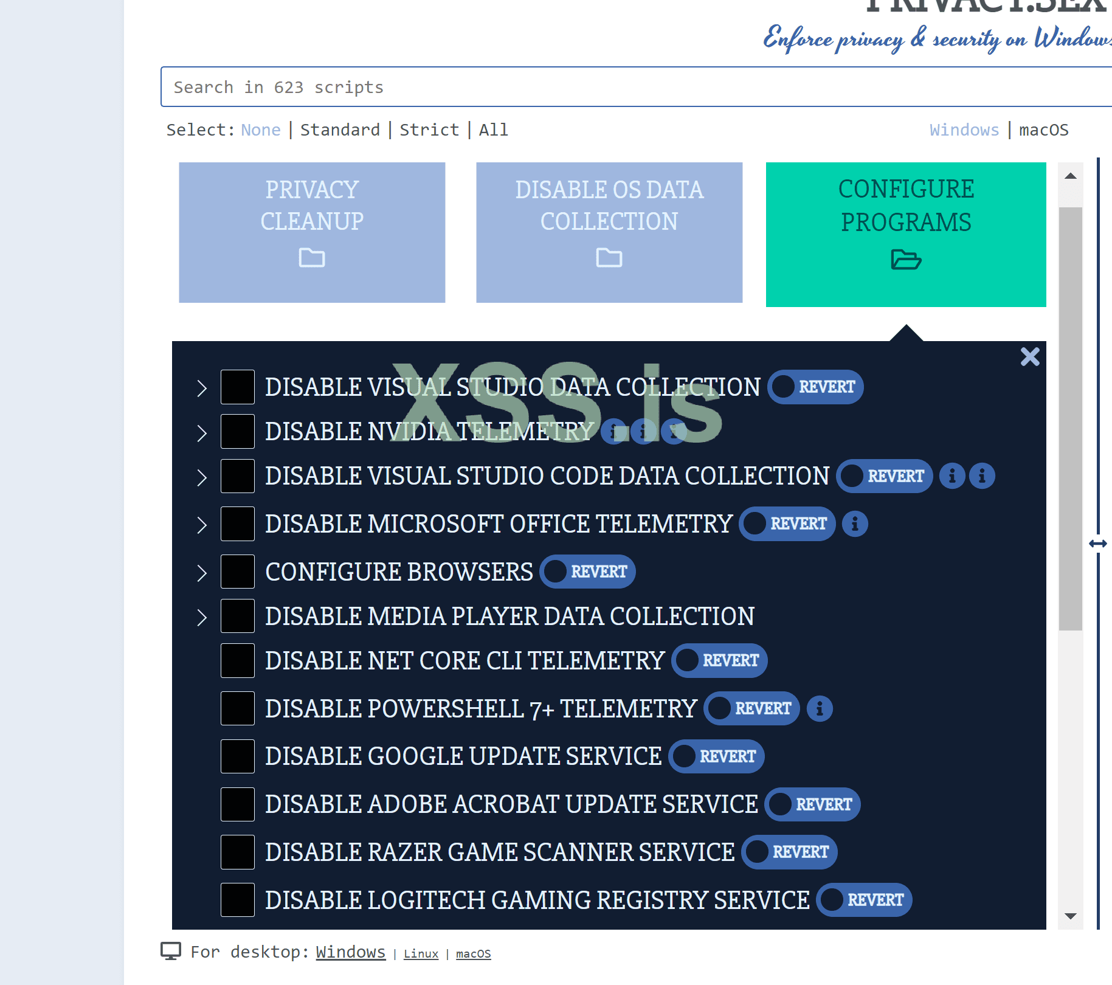Image resolution: width=1112 pixels, height=985 pixels.
Task: Check Disable NVIDIA Telemetry box
Action: click(x=238, y=432)
